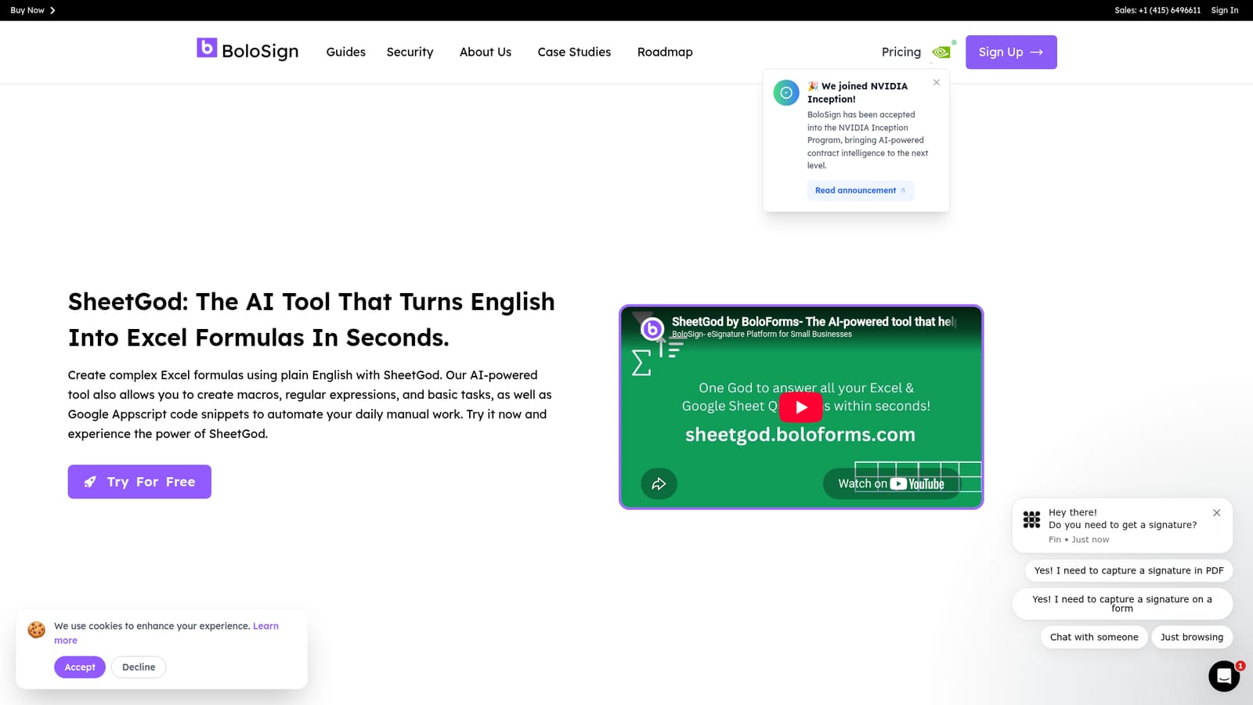
Task: Play the SheetGod YouTube video
Action: (800, 407)
